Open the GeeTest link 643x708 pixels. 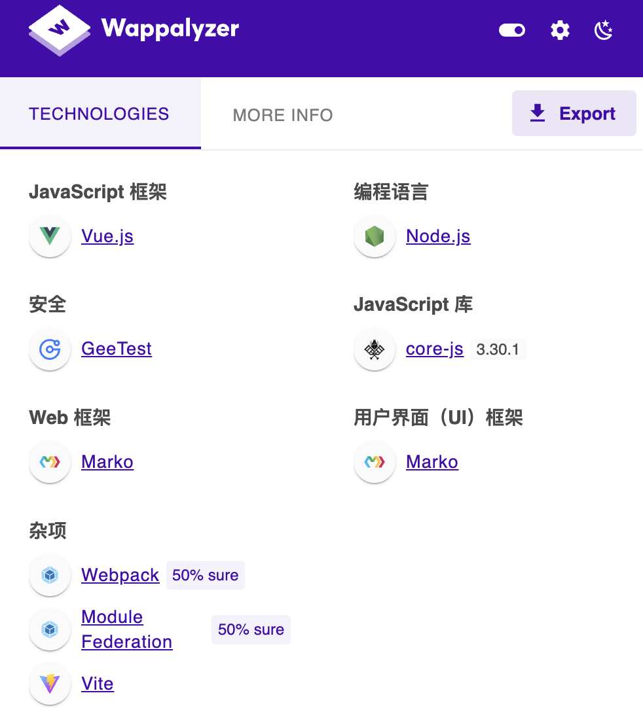click(x=117, y=349)
